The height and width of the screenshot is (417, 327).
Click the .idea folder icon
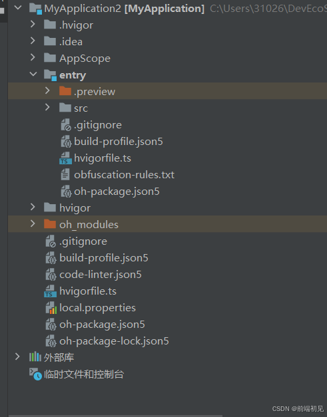[50, 41]
